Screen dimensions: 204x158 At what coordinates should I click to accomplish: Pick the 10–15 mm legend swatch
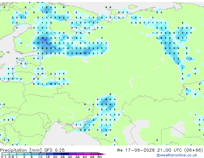tap(43, 154)
